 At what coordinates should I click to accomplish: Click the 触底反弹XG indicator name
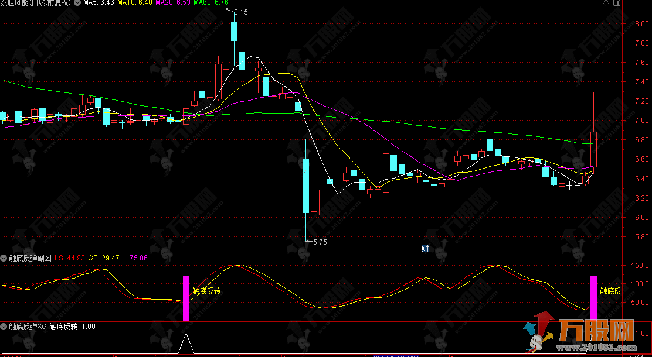pyautogui.click(x=28, y=327)
